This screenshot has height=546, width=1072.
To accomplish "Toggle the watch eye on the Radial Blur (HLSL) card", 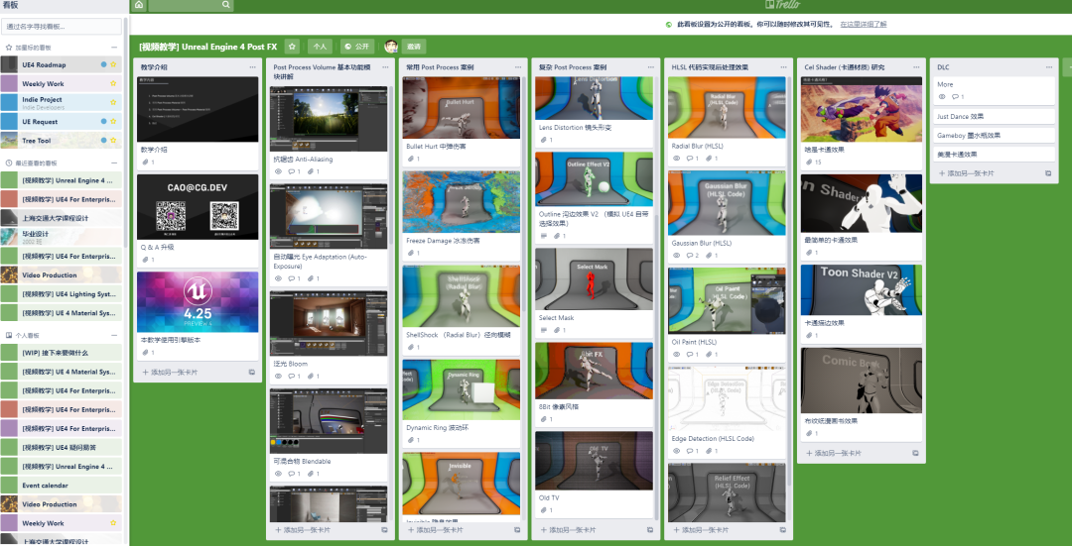I will [x=676, y=159].
